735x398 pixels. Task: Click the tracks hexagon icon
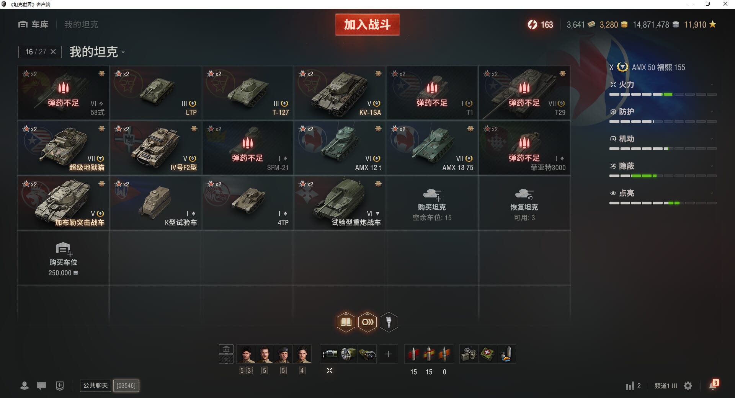pyautogui.click(x=367, y=322)
